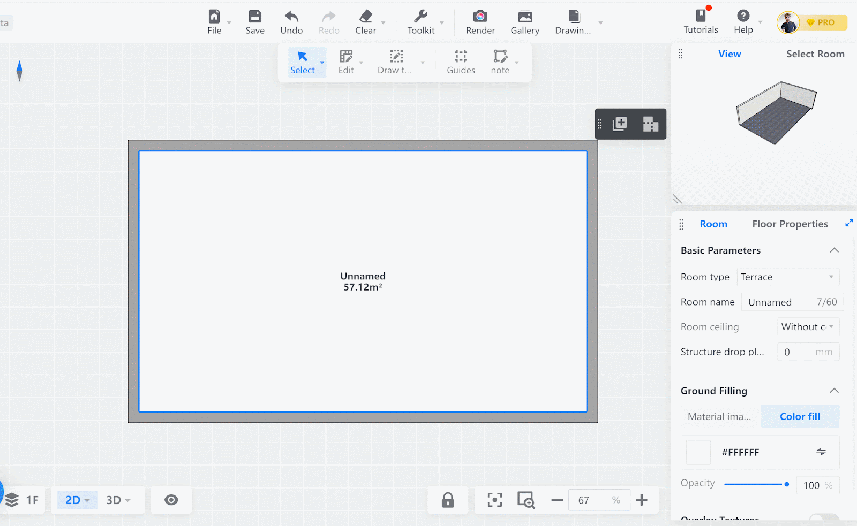Select the Color fill option
Screen dimensions: 857x526
tap(800, 416)
